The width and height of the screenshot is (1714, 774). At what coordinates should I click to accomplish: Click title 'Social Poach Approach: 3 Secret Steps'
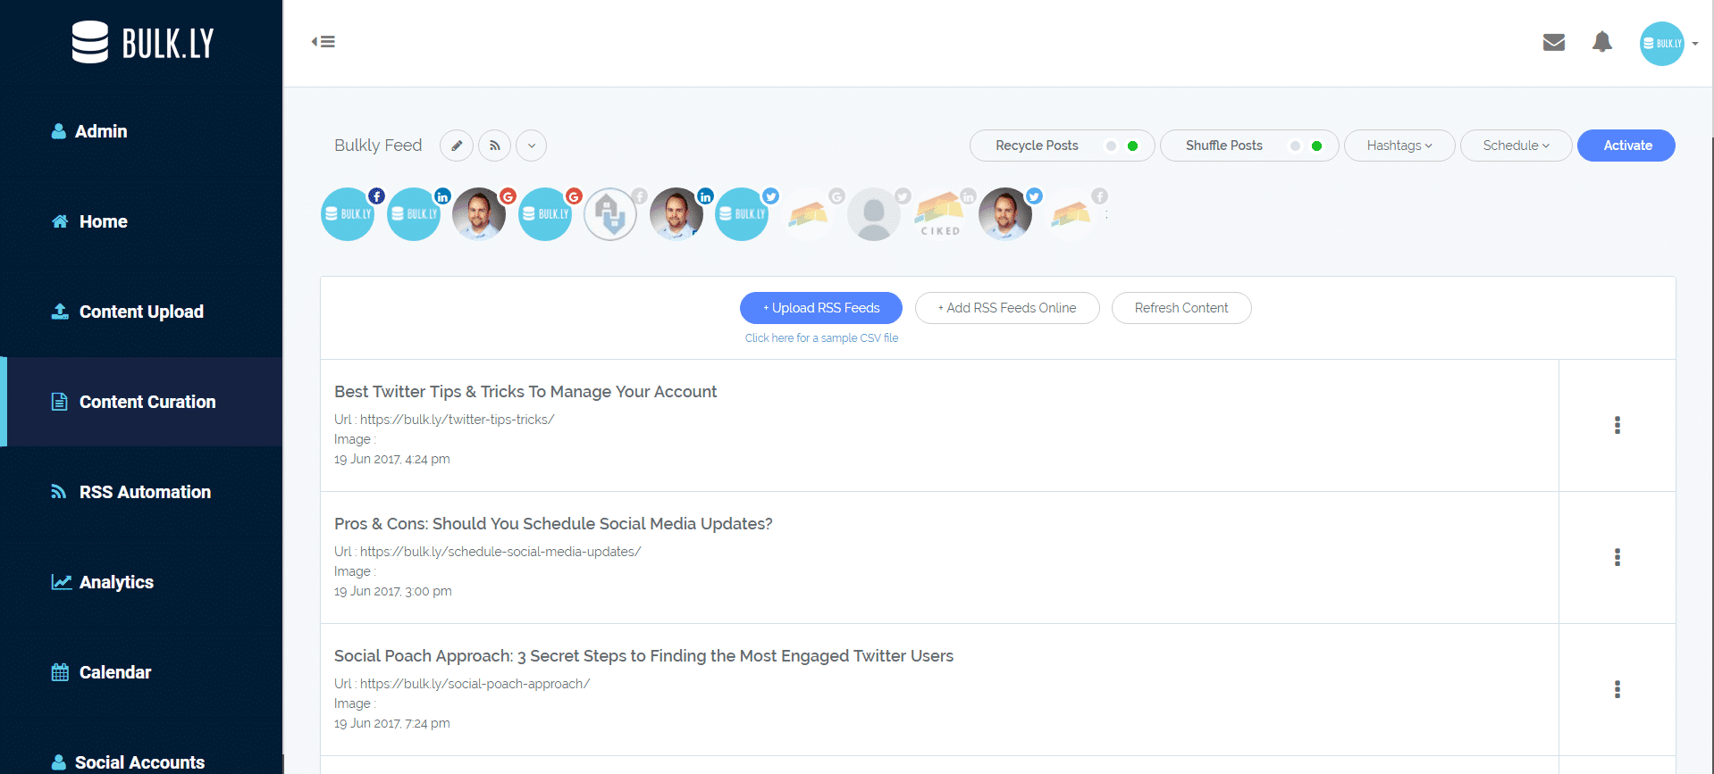coord(643,656)
